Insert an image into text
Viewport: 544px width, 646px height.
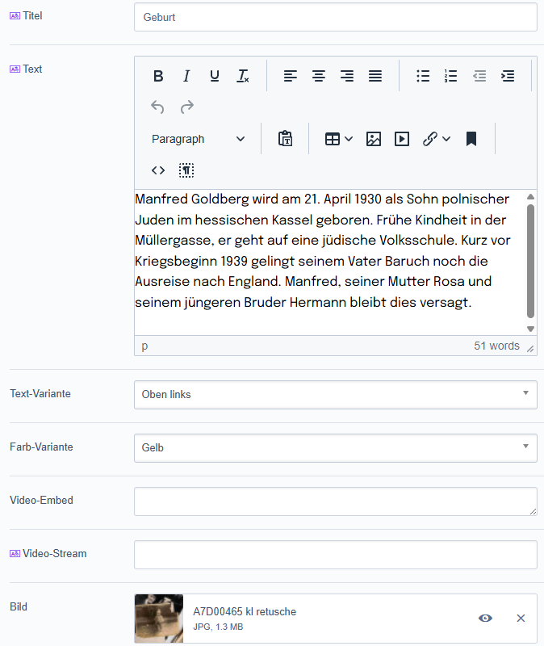[x=374, y=139]
